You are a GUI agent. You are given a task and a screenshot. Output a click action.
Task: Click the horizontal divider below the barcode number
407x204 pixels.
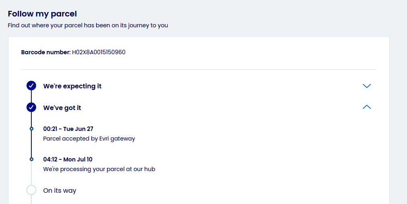click(199, 69)
